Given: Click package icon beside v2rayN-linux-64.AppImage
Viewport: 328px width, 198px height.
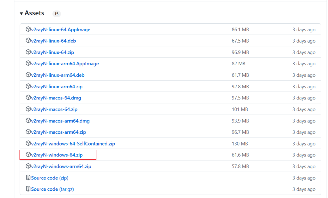Looking at the screenshot, I should [x=28, y=29].
